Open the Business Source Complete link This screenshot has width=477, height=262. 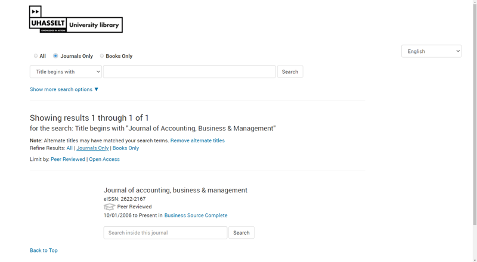point(196,216)
